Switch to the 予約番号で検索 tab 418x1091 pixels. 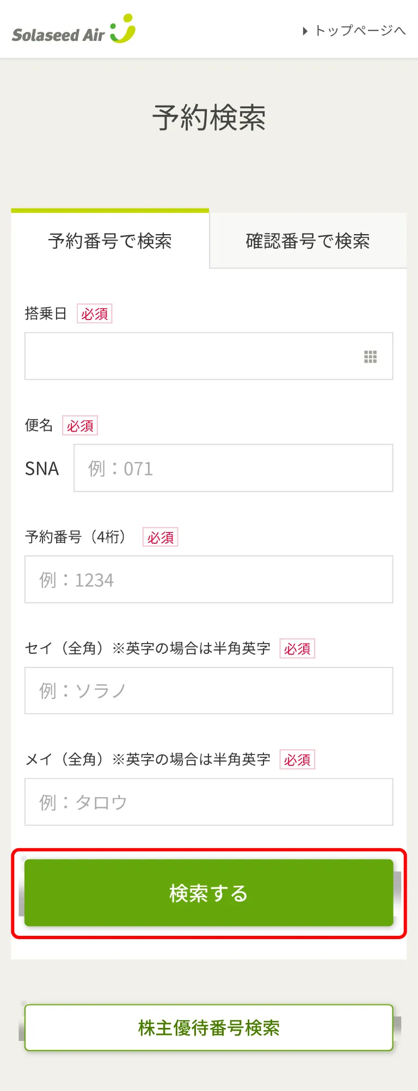coord(110,241)
